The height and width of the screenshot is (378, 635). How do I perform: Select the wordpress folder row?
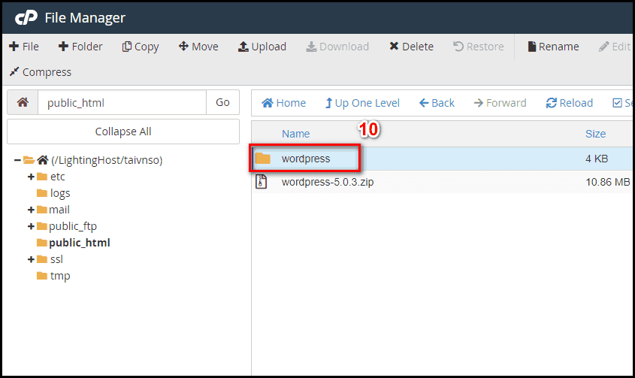[x=442, y=159]
